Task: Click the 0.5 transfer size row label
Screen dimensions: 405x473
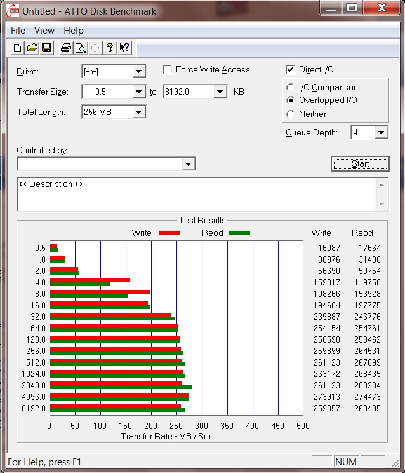Action: click(40, 249)
